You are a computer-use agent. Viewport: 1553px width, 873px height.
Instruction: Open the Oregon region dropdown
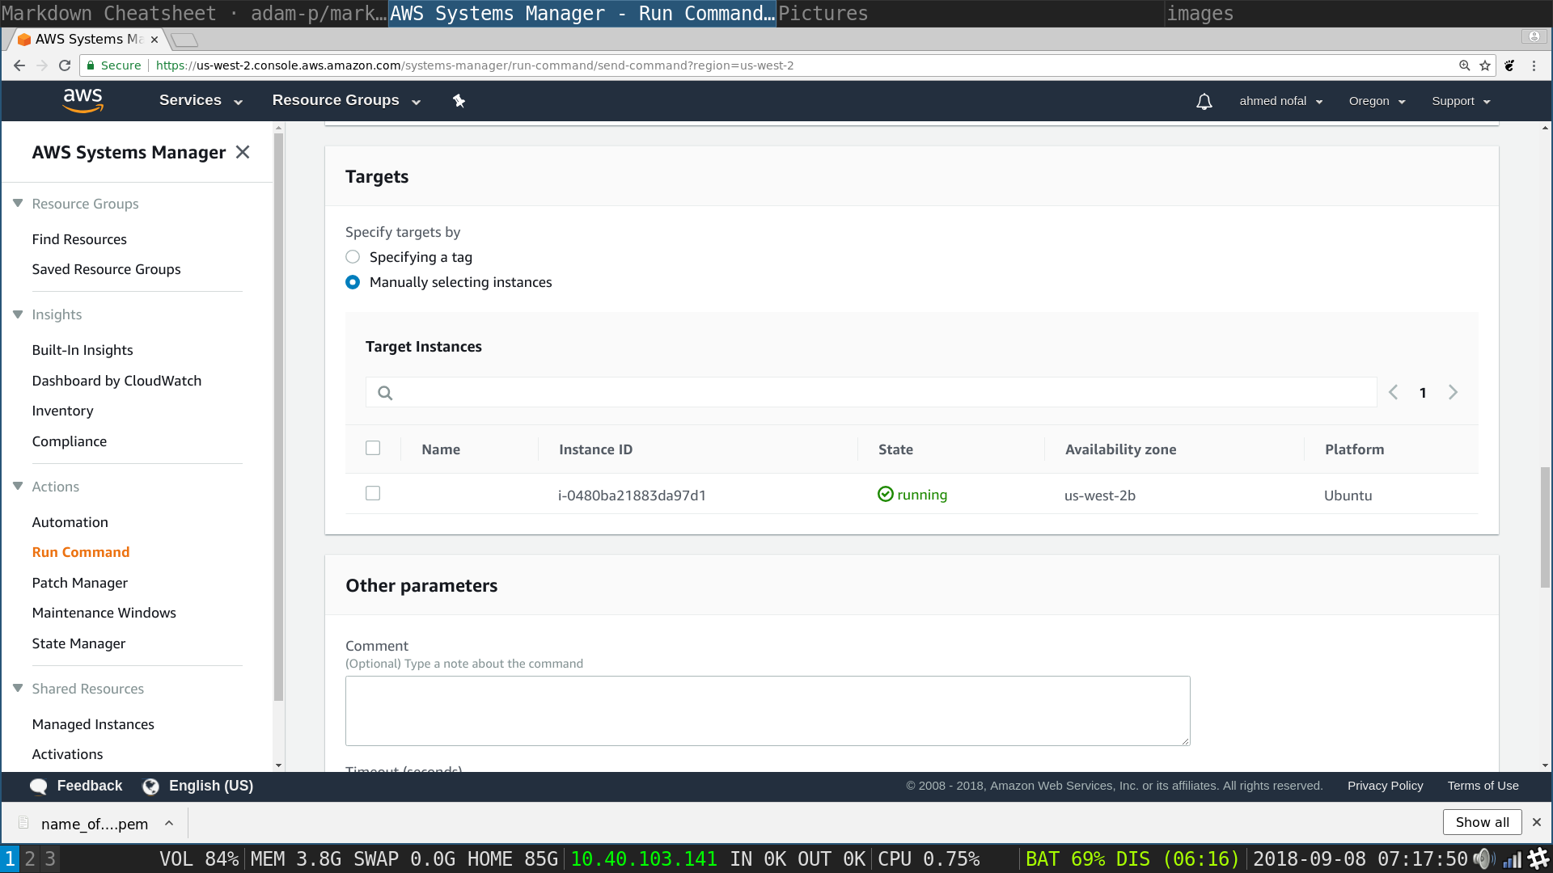[x=1376, y=101]
